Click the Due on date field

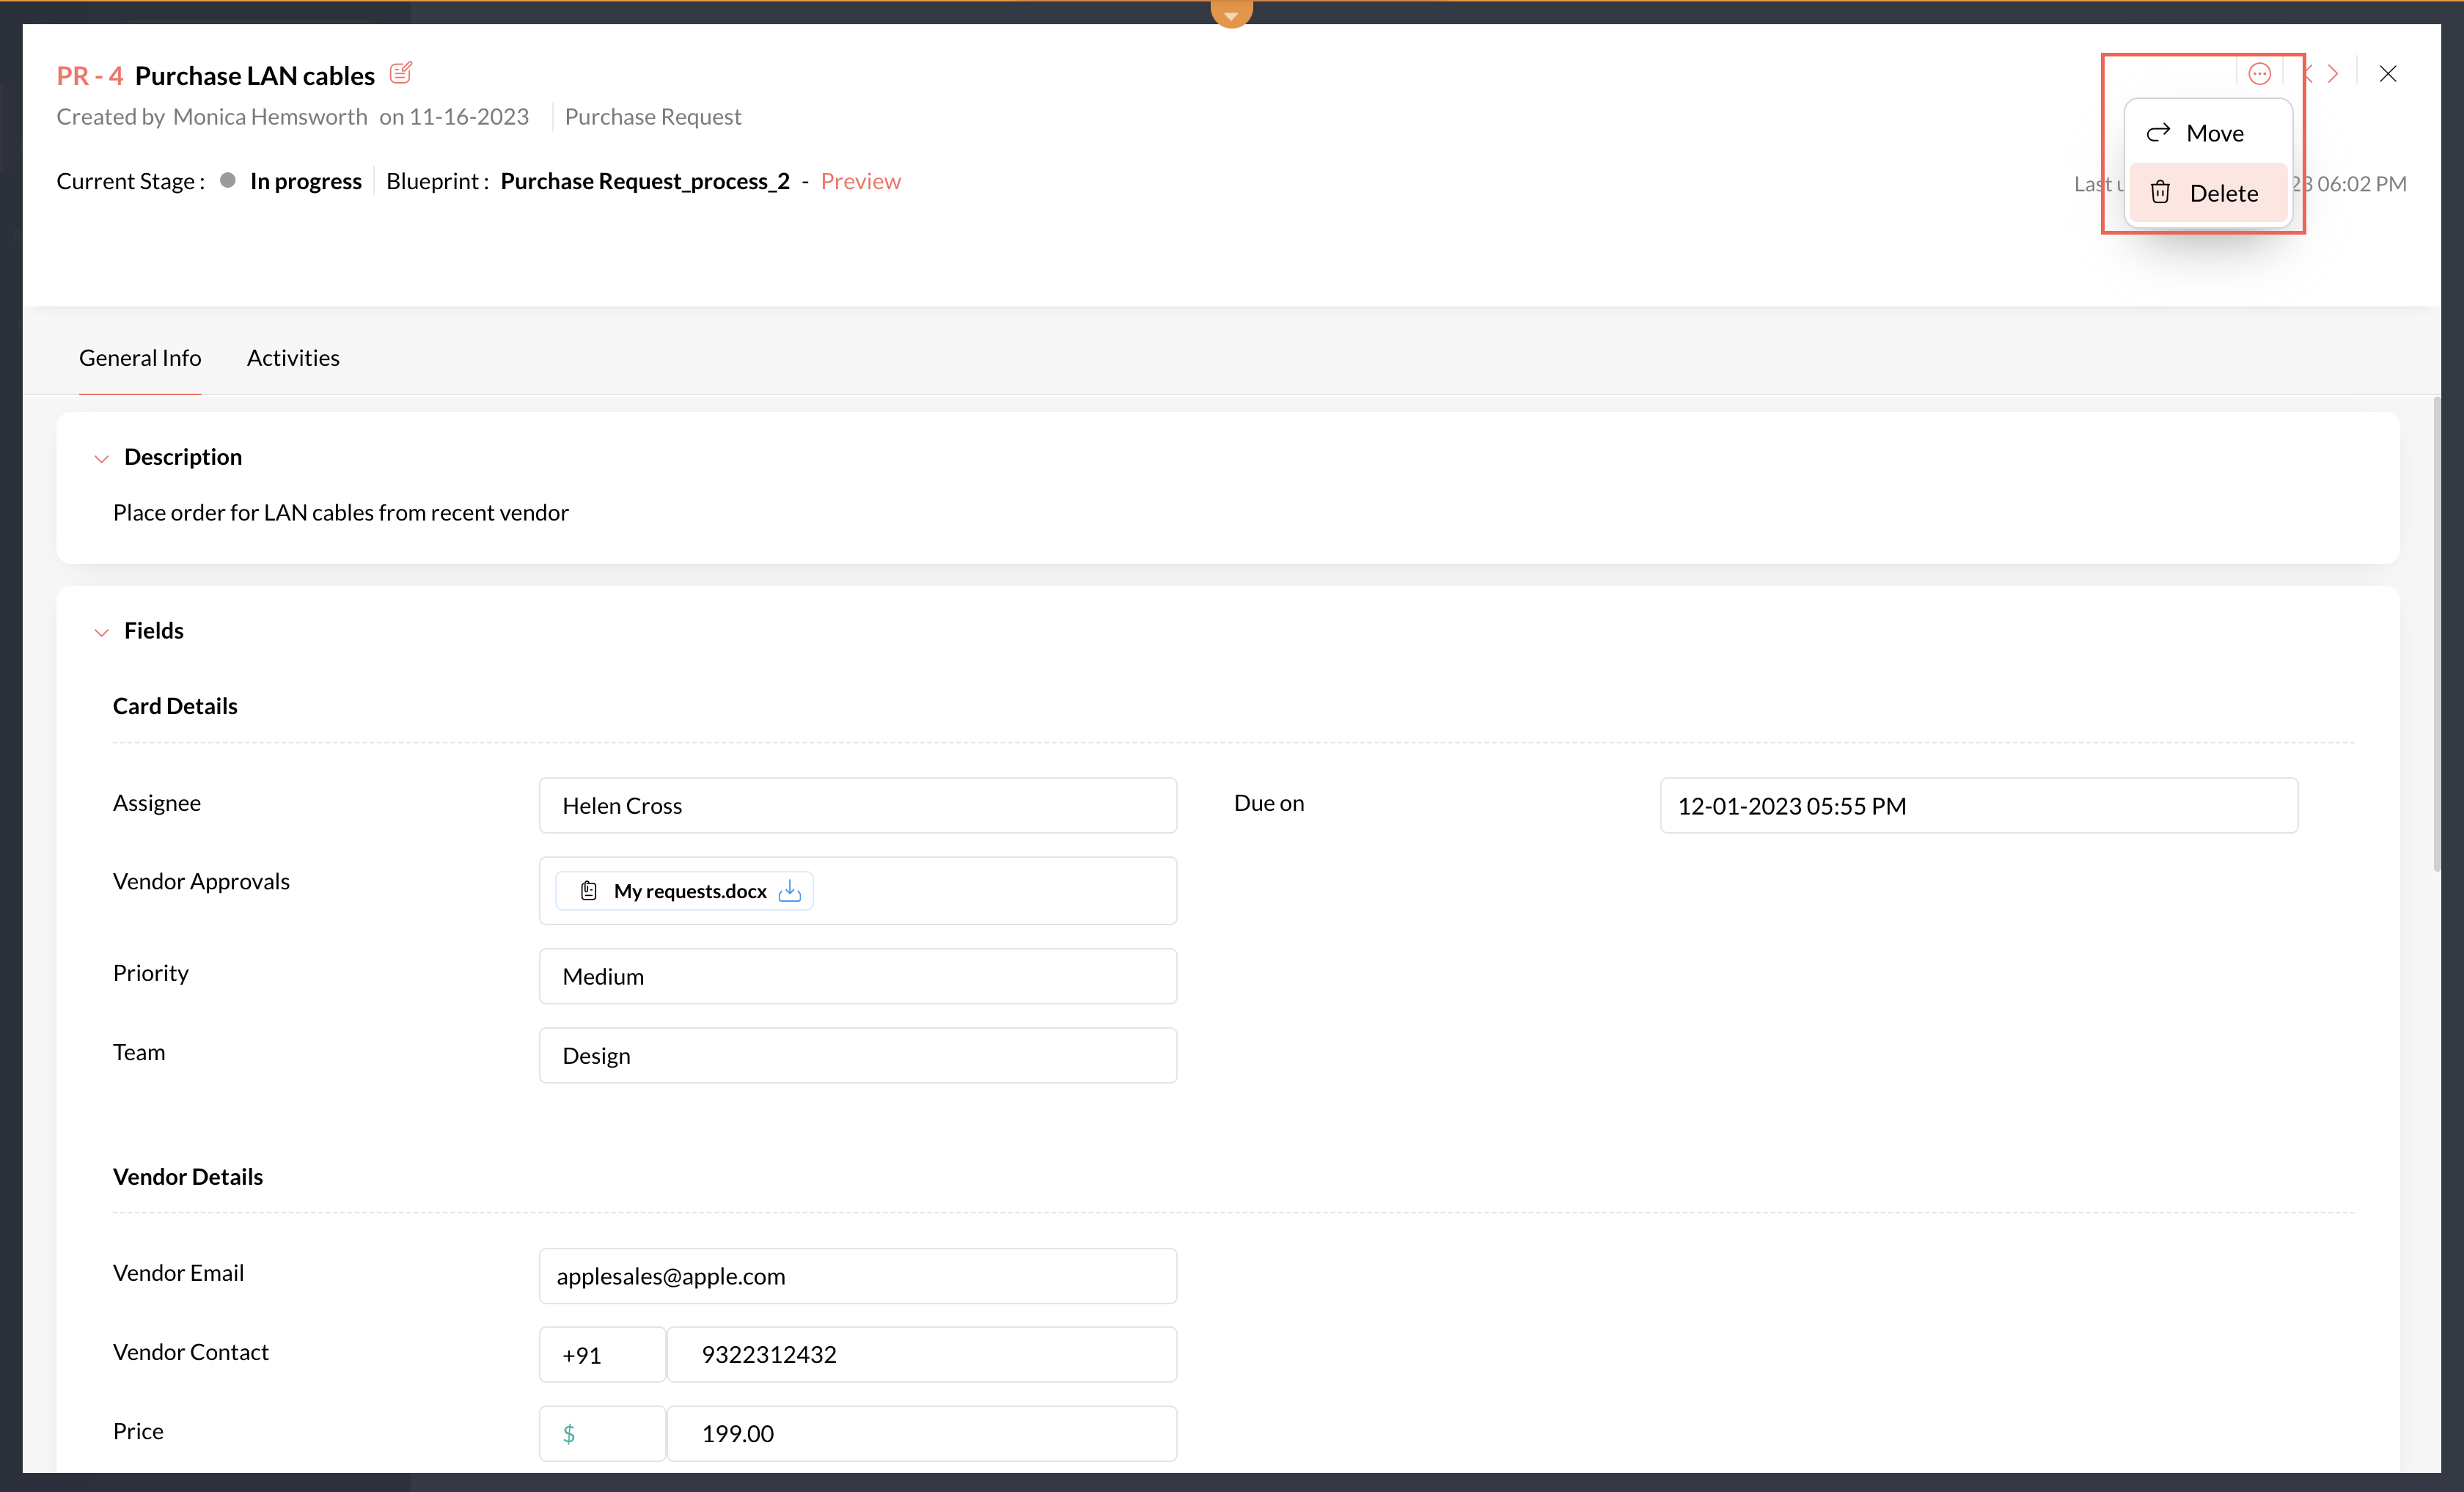tap(1978, 805)
